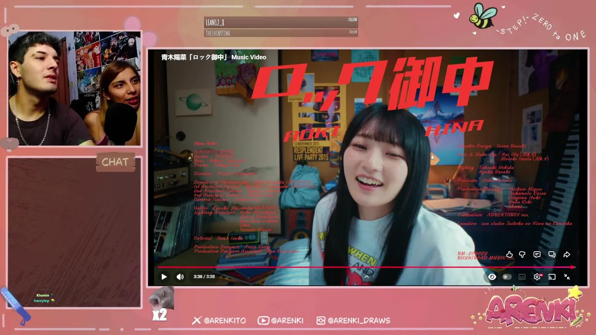This screenshot has width=596, height=335.
Task: Click the CHAT label on overlay
Action: 115,162
